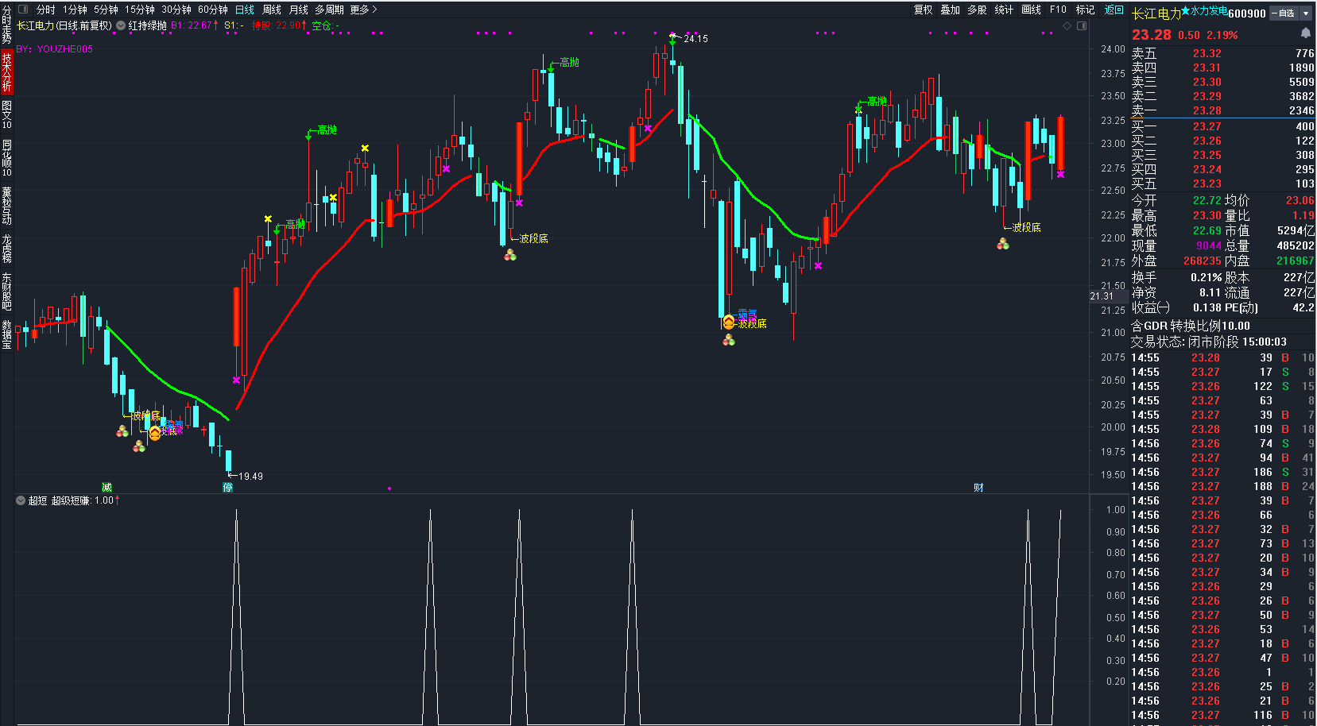
Task: Open the 技术分析 sidebar tab
Action: point(6,72)
